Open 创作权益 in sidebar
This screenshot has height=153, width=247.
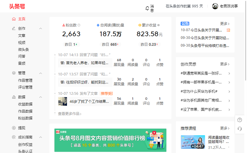(x=25, y=144)
